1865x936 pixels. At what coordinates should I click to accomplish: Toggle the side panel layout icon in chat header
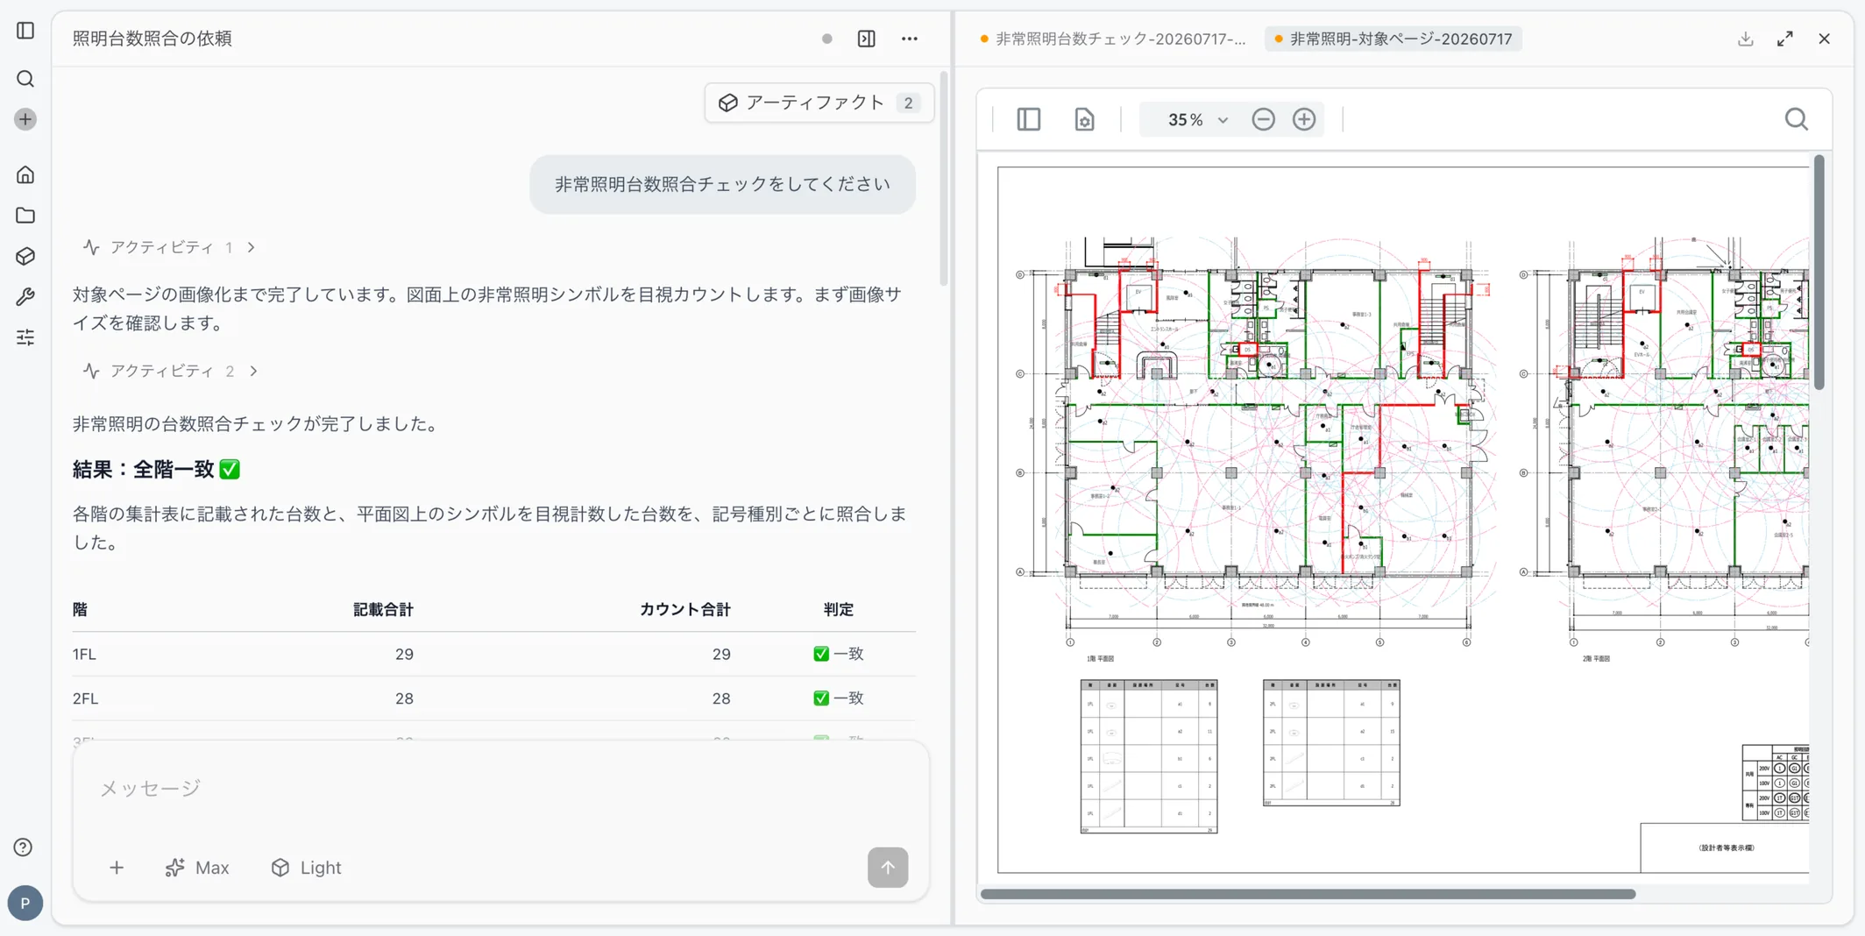866,39
